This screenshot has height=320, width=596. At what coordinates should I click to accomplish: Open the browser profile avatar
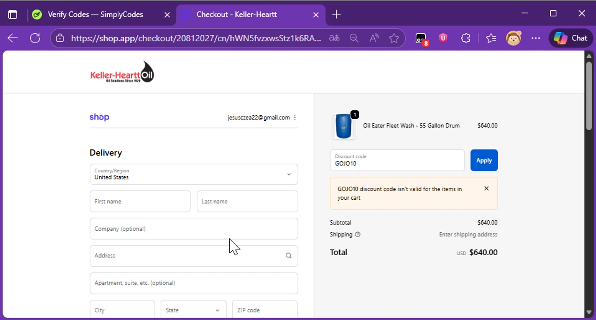513,38
